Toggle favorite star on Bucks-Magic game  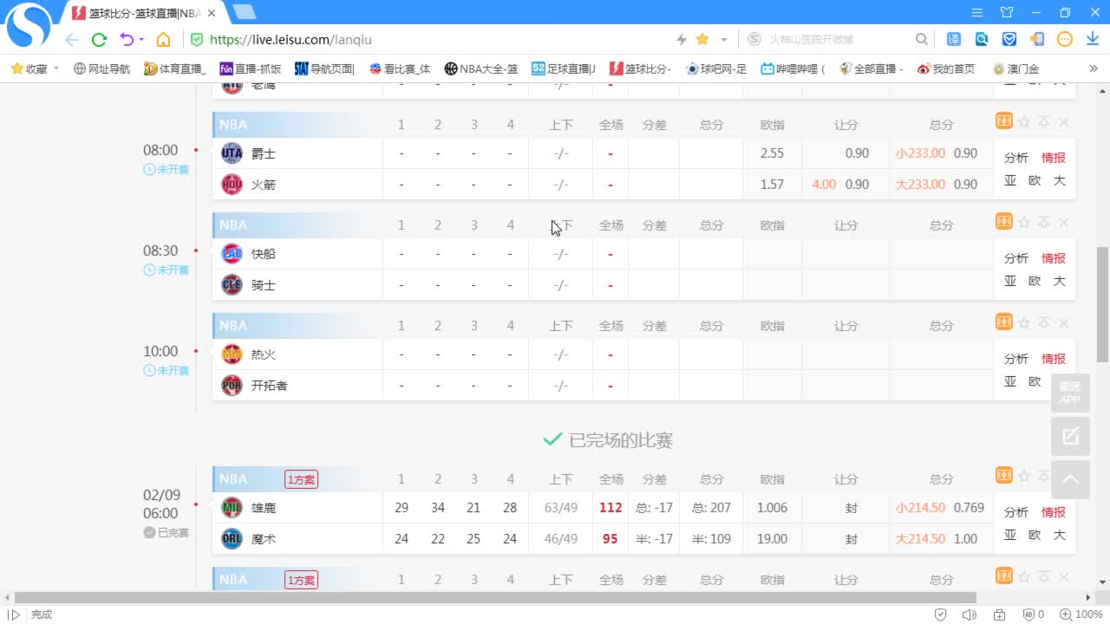point(1024,477)
